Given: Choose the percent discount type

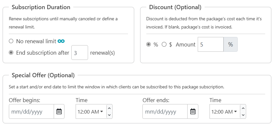Looking at the screenshot, I should [149, 45].
